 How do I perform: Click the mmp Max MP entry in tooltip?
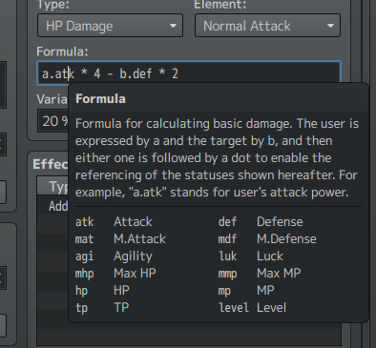click(x=260, y=273)
